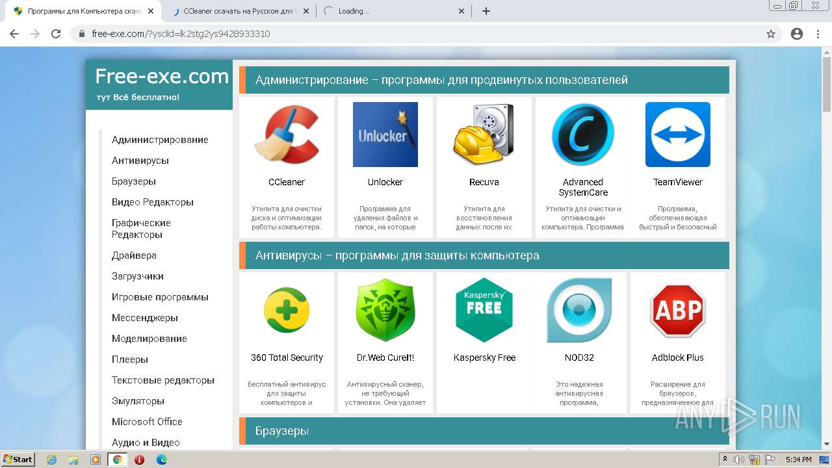The image size is (832, 468).
Task: Open the Эмуляторы sidebar category
Action: click(138, 401)
